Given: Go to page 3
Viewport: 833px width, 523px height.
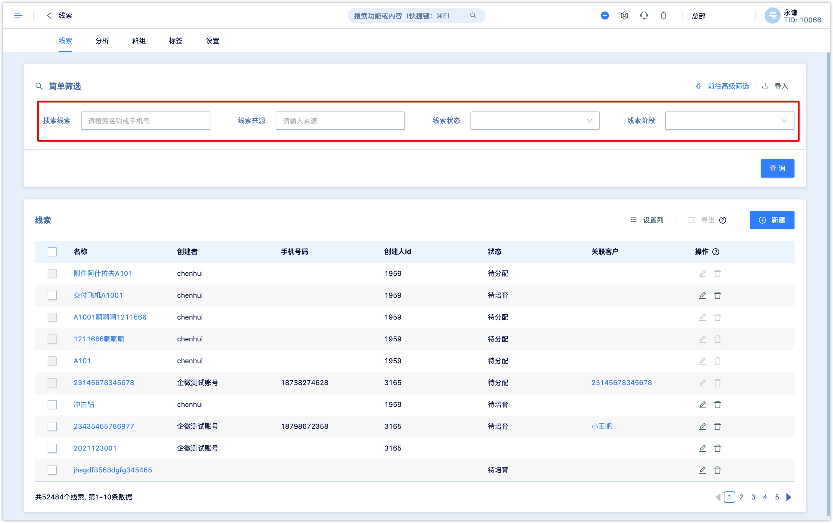Looking at the screenshot, I should pyautogui.click(x=753, y=497).
